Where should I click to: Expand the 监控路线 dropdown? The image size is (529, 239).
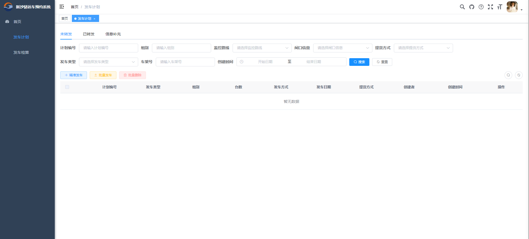point(262,48)
